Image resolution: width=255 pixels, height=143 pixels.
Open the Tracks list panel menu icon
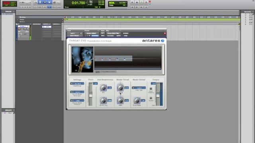click(x=14, y=12)
